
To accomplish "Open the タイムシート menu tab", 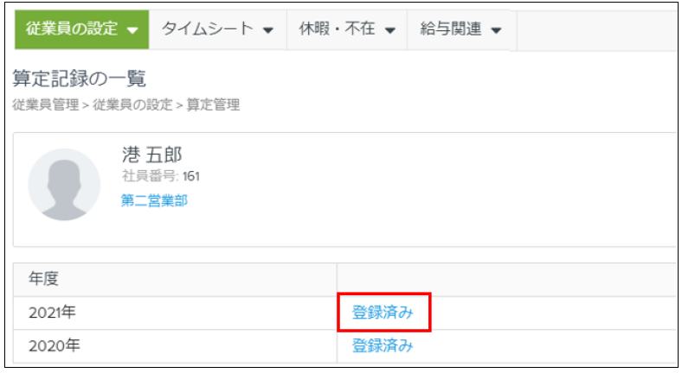I will point(217,29).
